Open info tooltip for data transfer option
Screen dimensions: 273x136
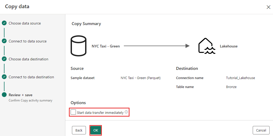click(126, 112)
